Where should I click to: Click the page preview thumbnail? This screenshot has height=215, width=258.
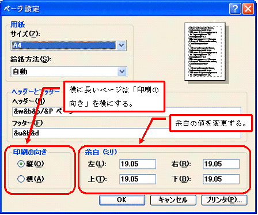(x=205, y=51)
